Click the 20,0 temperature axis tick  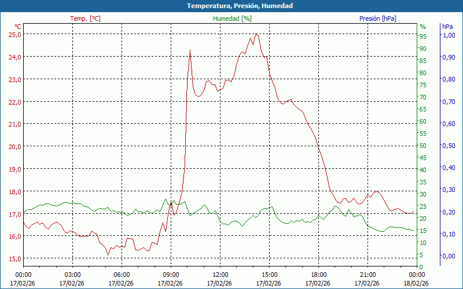(x=15, y=146)
